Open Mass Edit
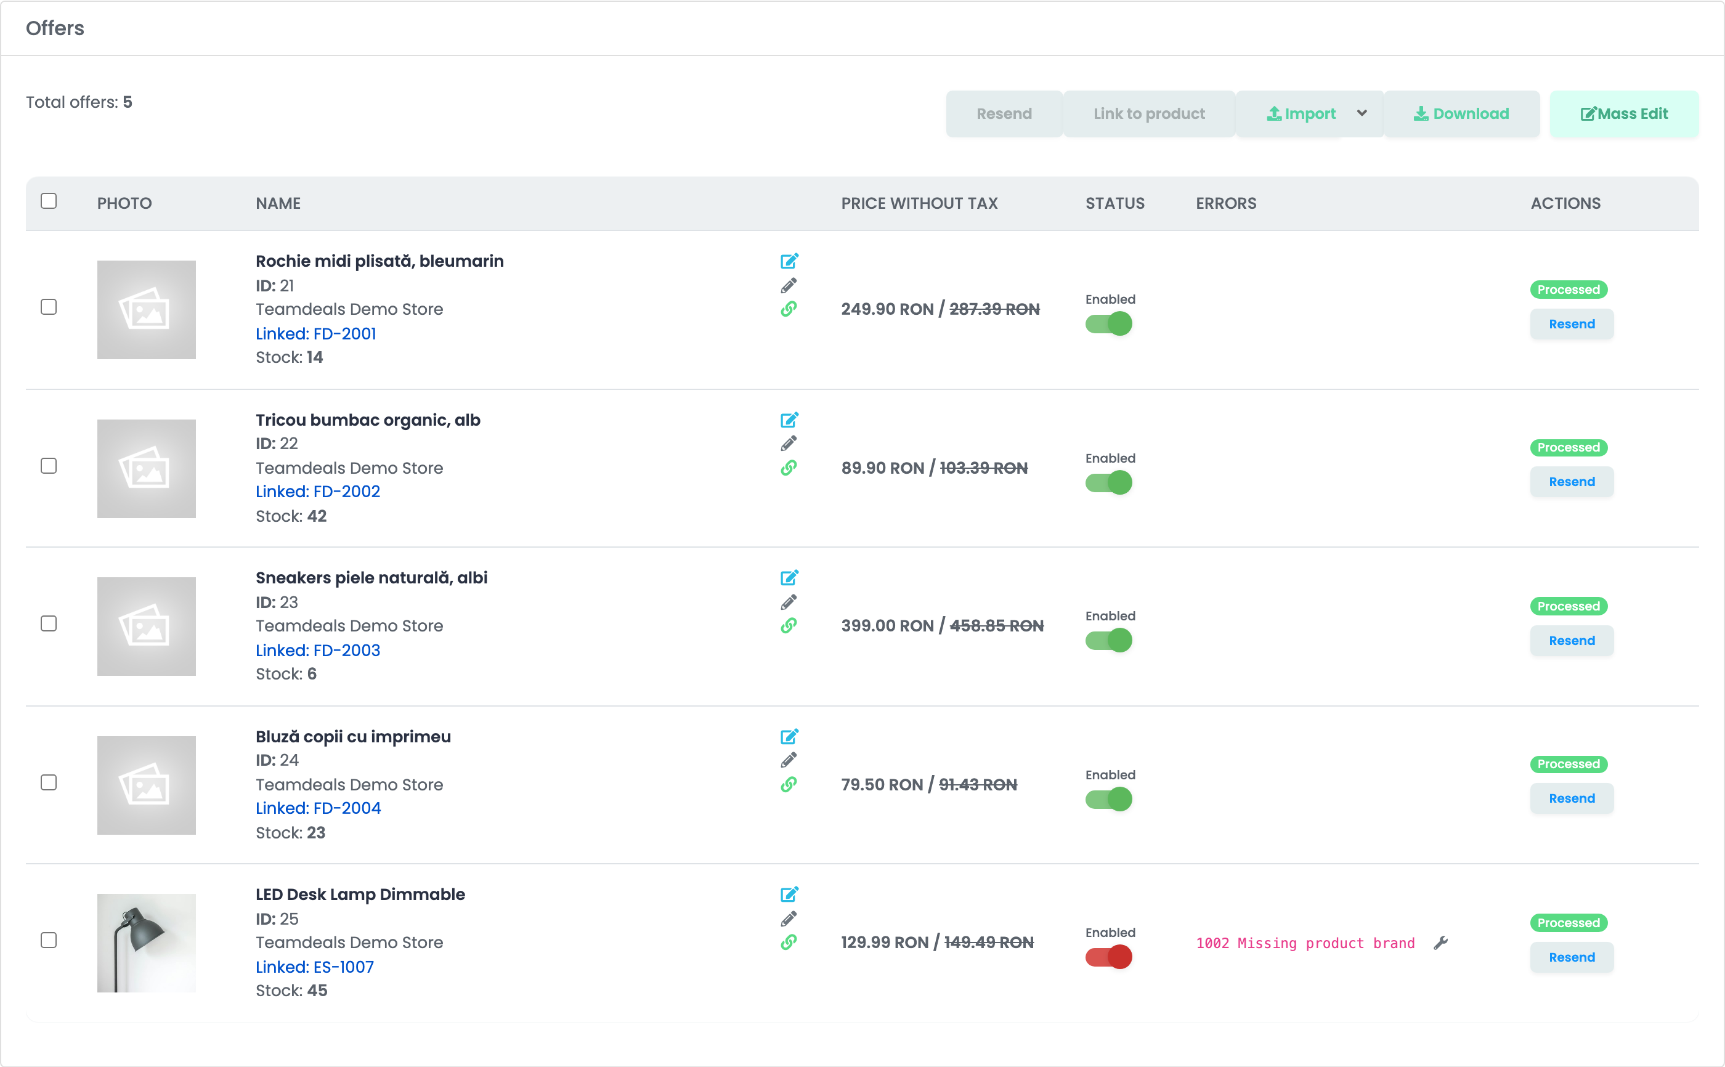The height and width of the screenshot is (1067, 1725). tap(1624, 113)
